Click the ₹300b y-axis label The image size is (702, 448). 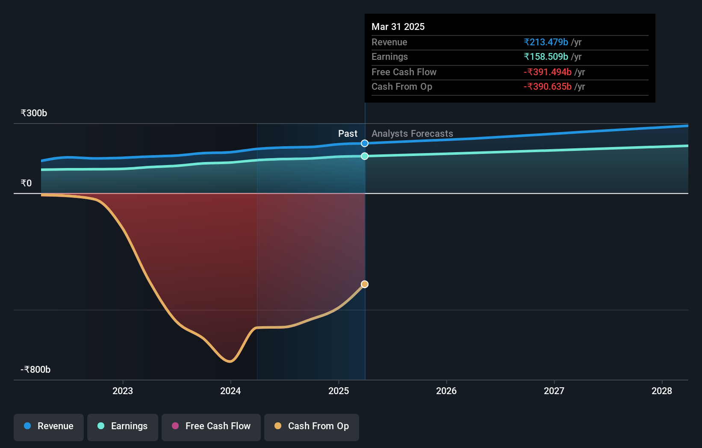pyautogui.click(x=34, y=113)
